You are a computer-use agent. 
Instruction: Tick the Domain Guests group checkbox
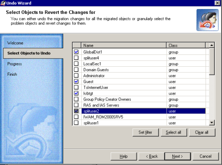pyautogui.click(x=76, y=70)
